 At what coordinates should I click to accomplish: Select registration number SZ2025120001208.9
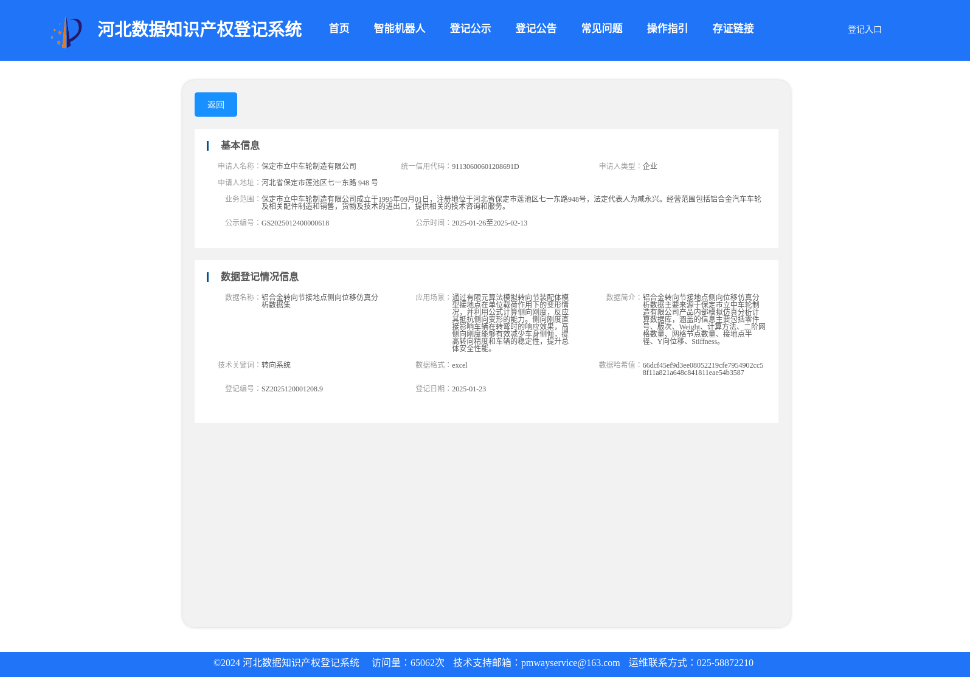[x=292, y=389]
